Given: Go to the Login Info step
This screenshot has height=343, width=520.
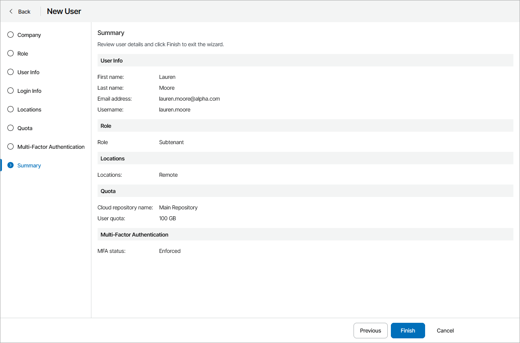Looking at the screenshot, I should [x=29, y=91].
